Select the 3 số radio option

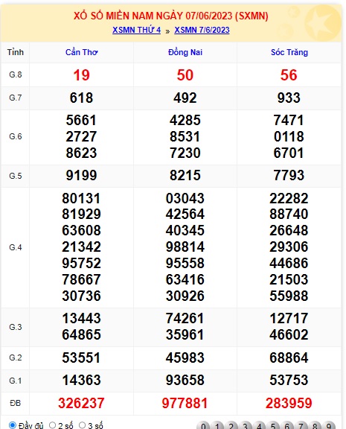point(83,425)
